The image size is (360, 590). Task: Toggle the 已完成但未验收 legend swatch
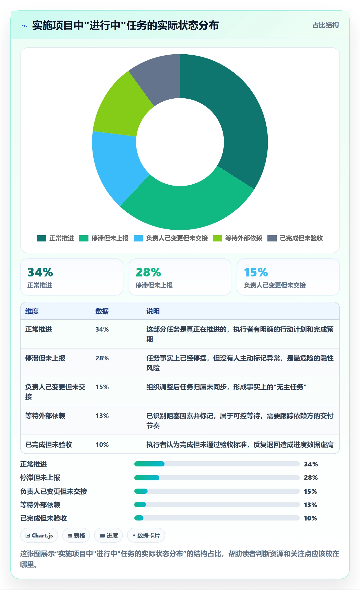point(272,238)
